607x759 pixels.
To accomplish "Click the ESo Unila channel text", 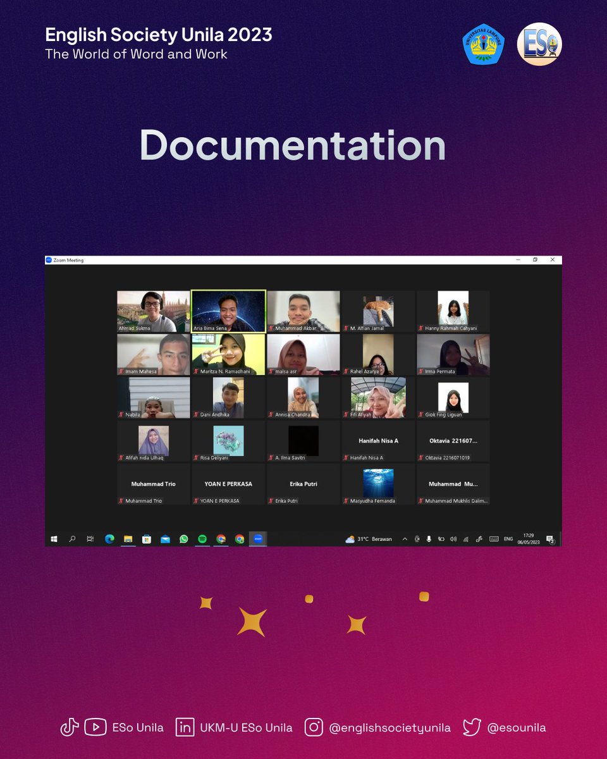I will tap(138, 727).
